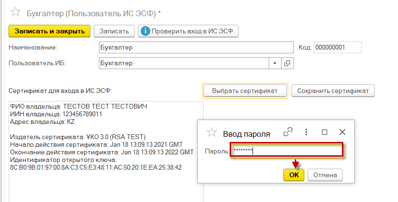Image resolution: width=398 pixels, height=202 pixels.
Task: Maximize the Ввод пароля dialog
Action: [324, 132]
